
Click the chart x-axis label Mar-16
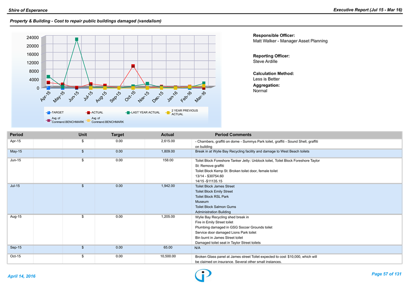[x=201, y=97]
